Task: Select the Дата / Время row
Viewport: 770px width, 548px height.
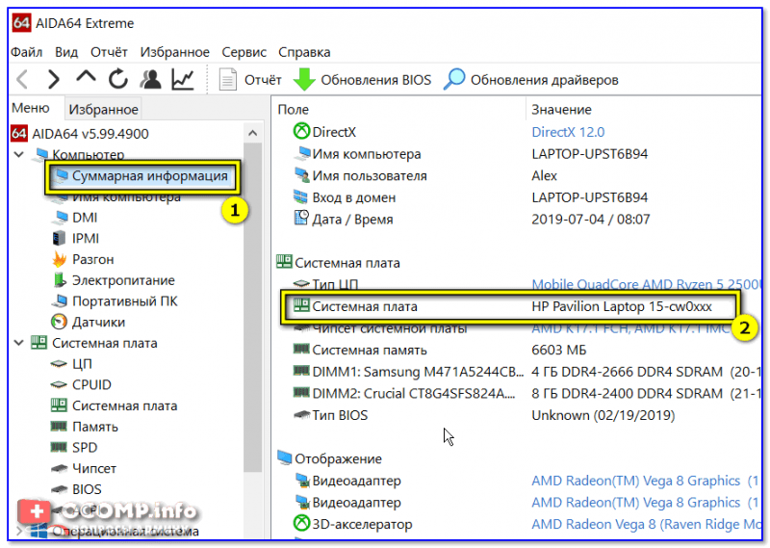Action: (519, 220)
